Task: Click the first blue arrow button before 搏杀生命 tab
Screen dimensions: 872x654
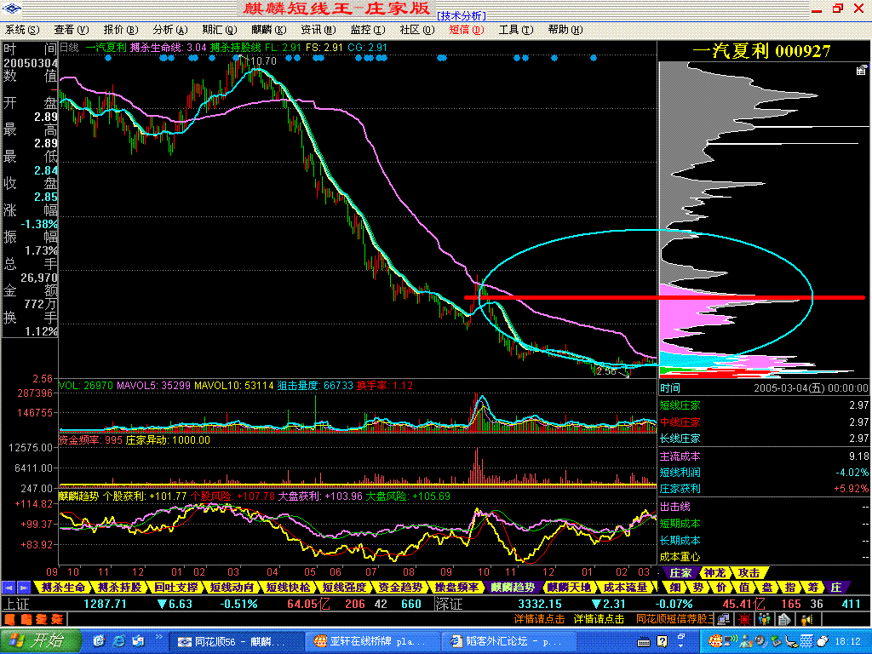Action: [x=9, y=588]
